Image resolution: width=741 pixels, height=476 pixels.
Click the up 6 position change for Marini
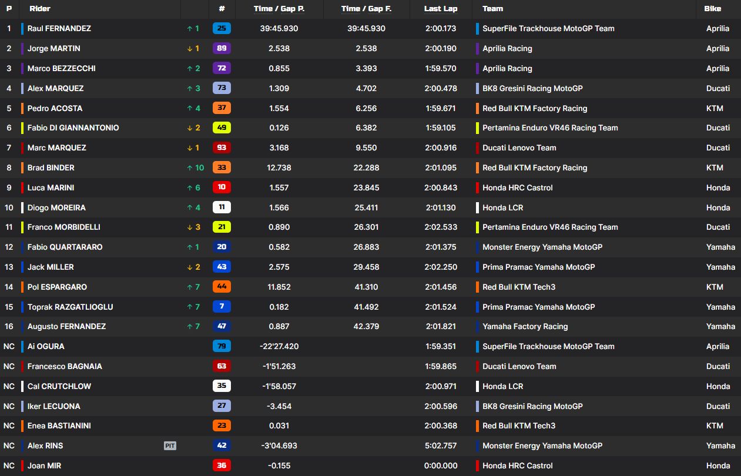pos(193,187)
